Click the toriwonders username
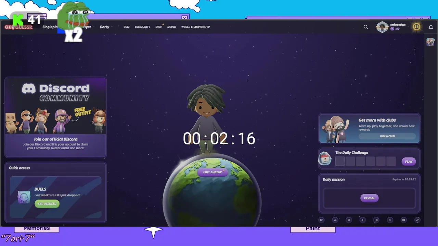This screenshot has height=246, width=438. pos(398,25)
